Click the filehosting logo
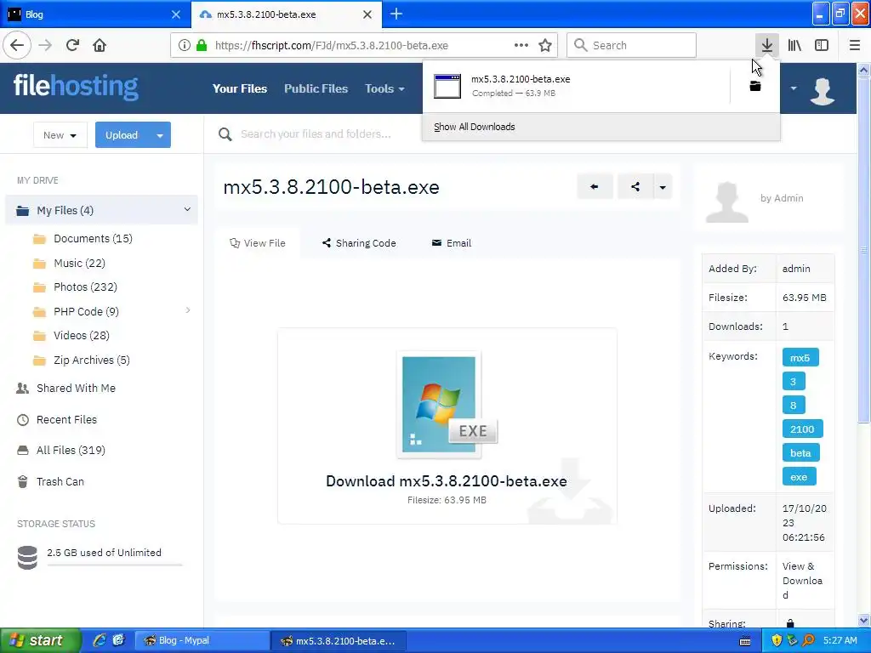 pos(76,87)
